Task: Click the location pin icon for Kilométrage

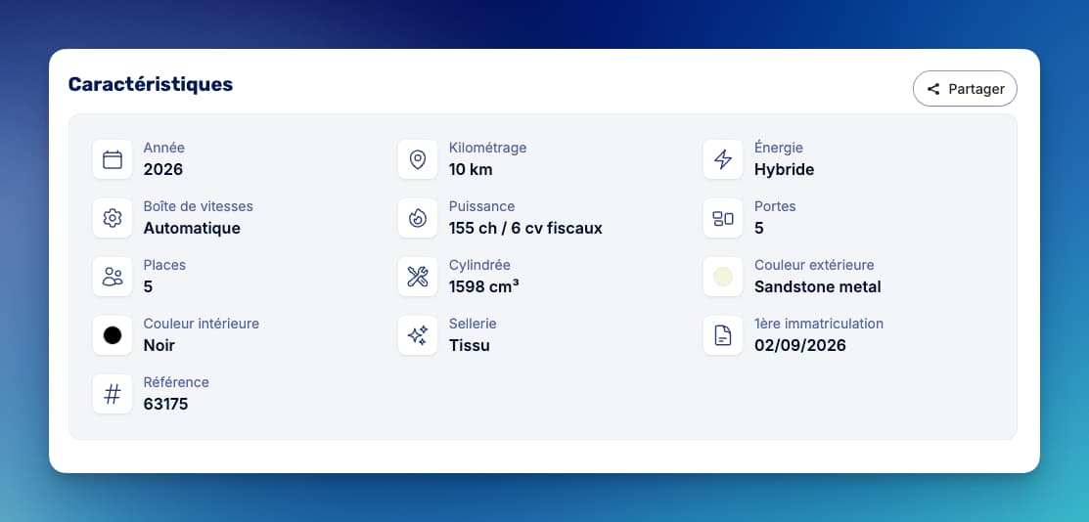Action: pyautogui.click(x=418, y=159)
